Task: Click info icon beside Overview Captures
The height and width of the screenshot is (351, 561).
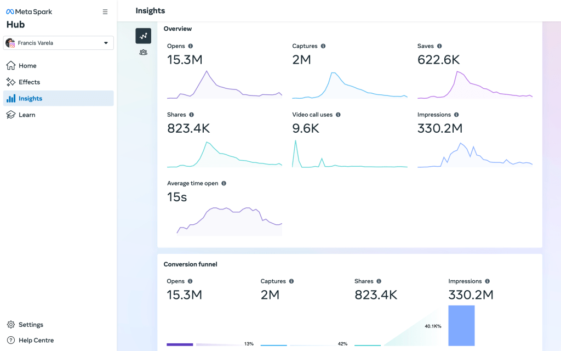Action: [x=323, y=46]
